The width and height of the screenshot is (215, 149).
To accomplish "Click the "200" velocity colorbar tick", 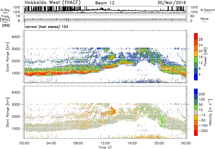I will pos(202,94).
